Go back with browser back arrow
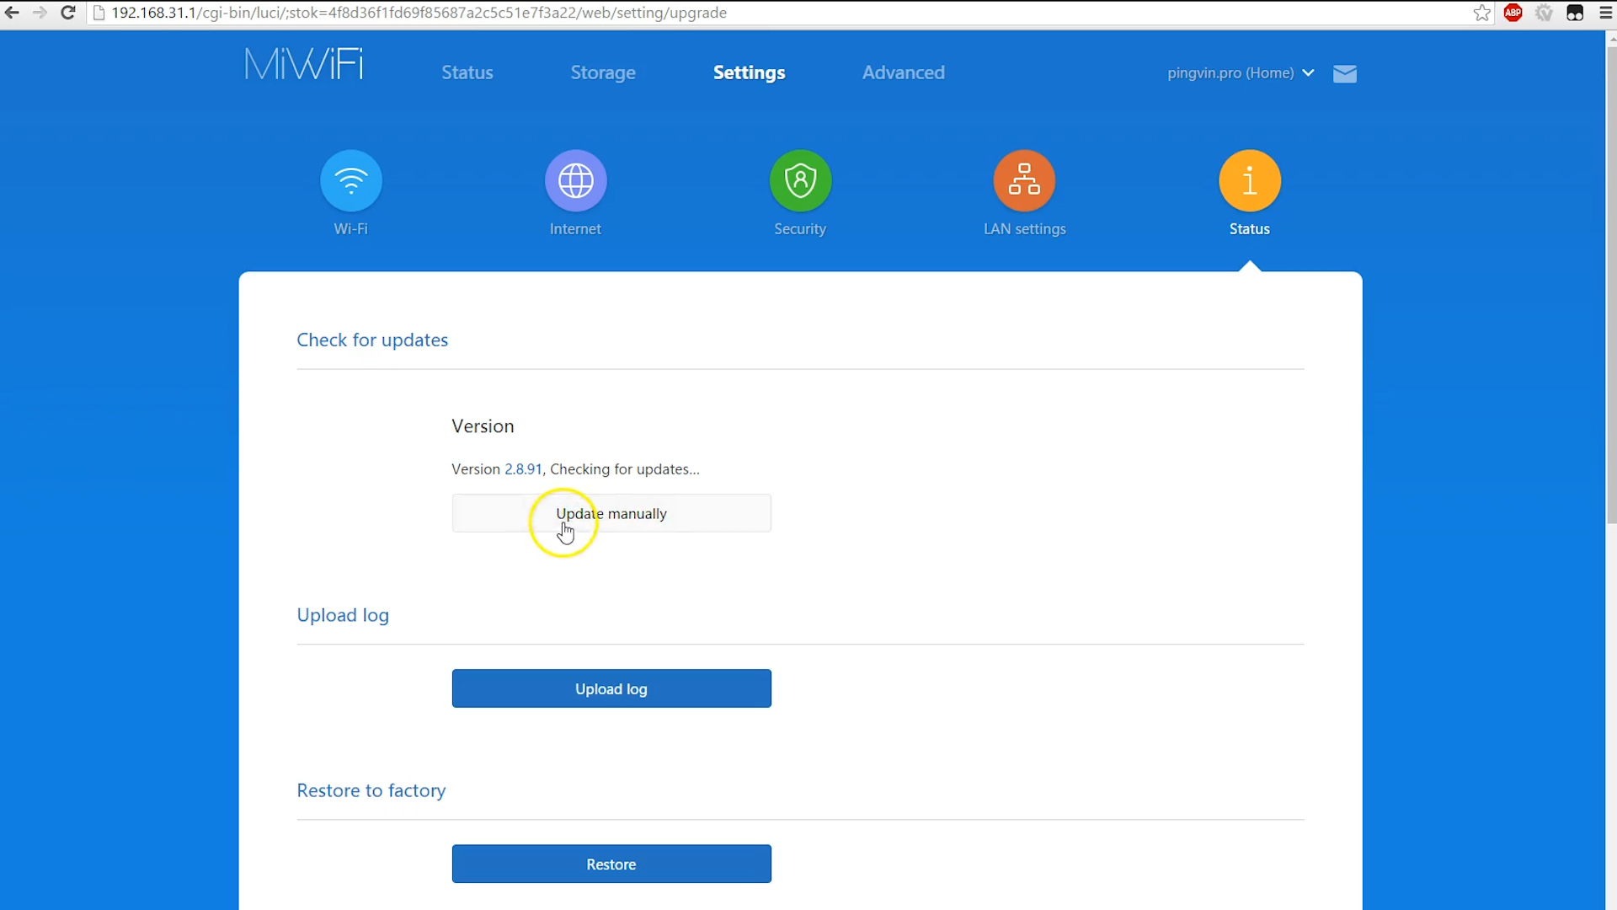1617x910 pixels. (x=12, y=13)
